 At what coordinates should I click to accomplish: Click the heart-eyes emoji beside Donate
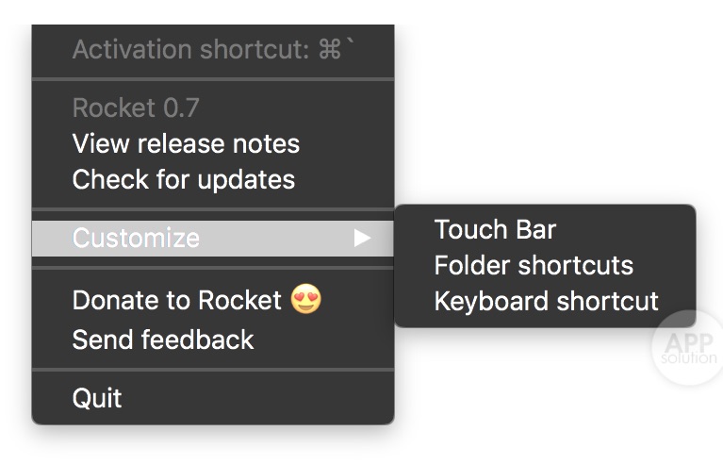(x=307, y=301)
